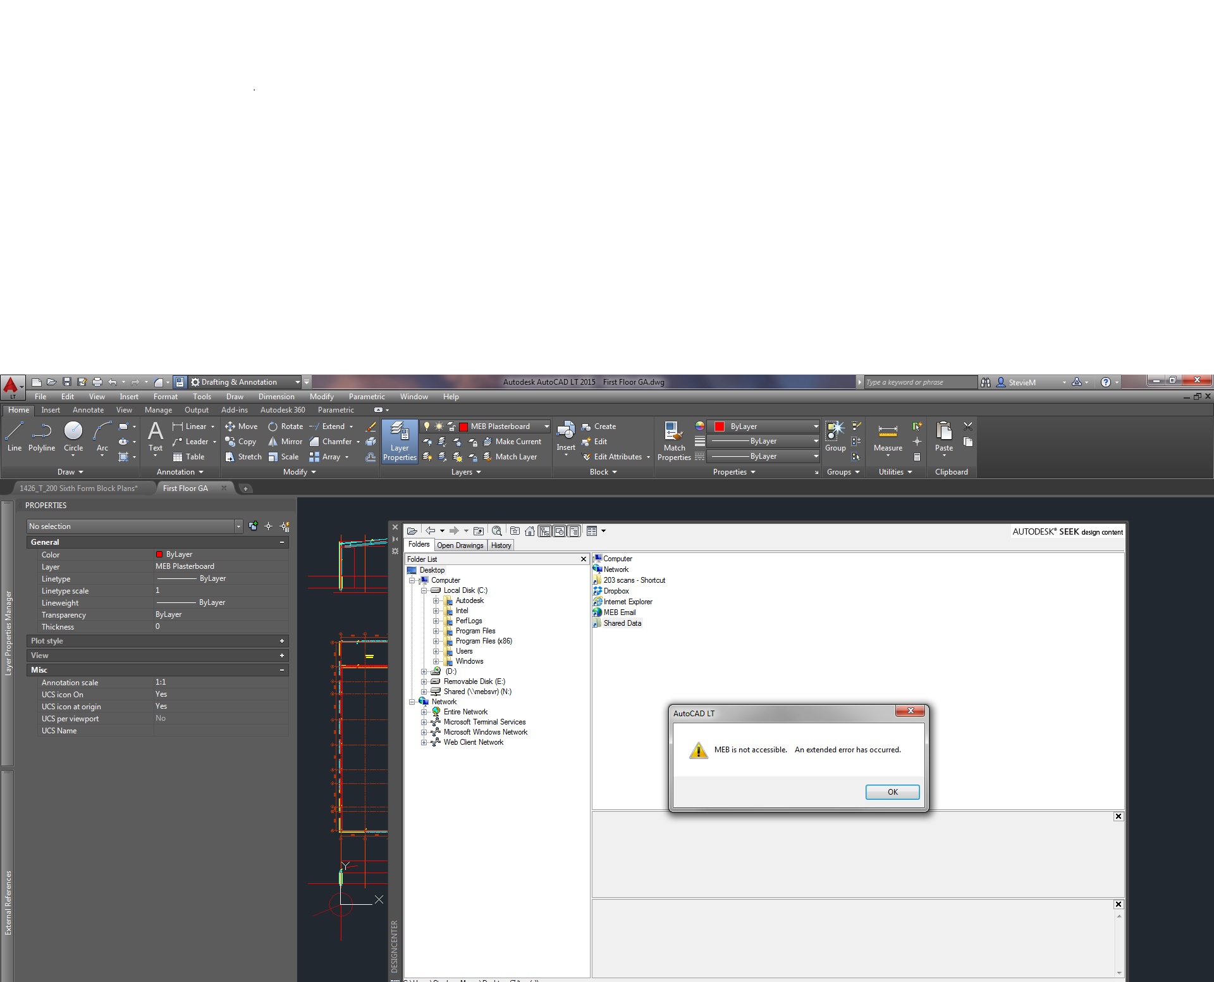Select the Mirror tool

pos(285,441)
